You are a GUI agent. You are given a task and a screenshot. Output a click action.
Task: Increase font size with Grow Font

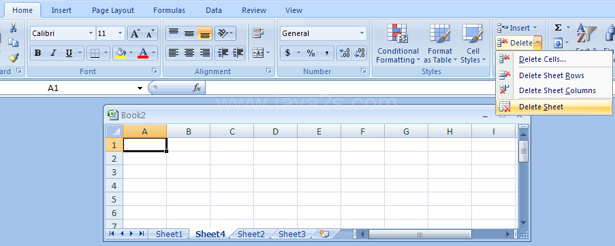[136, 33]
